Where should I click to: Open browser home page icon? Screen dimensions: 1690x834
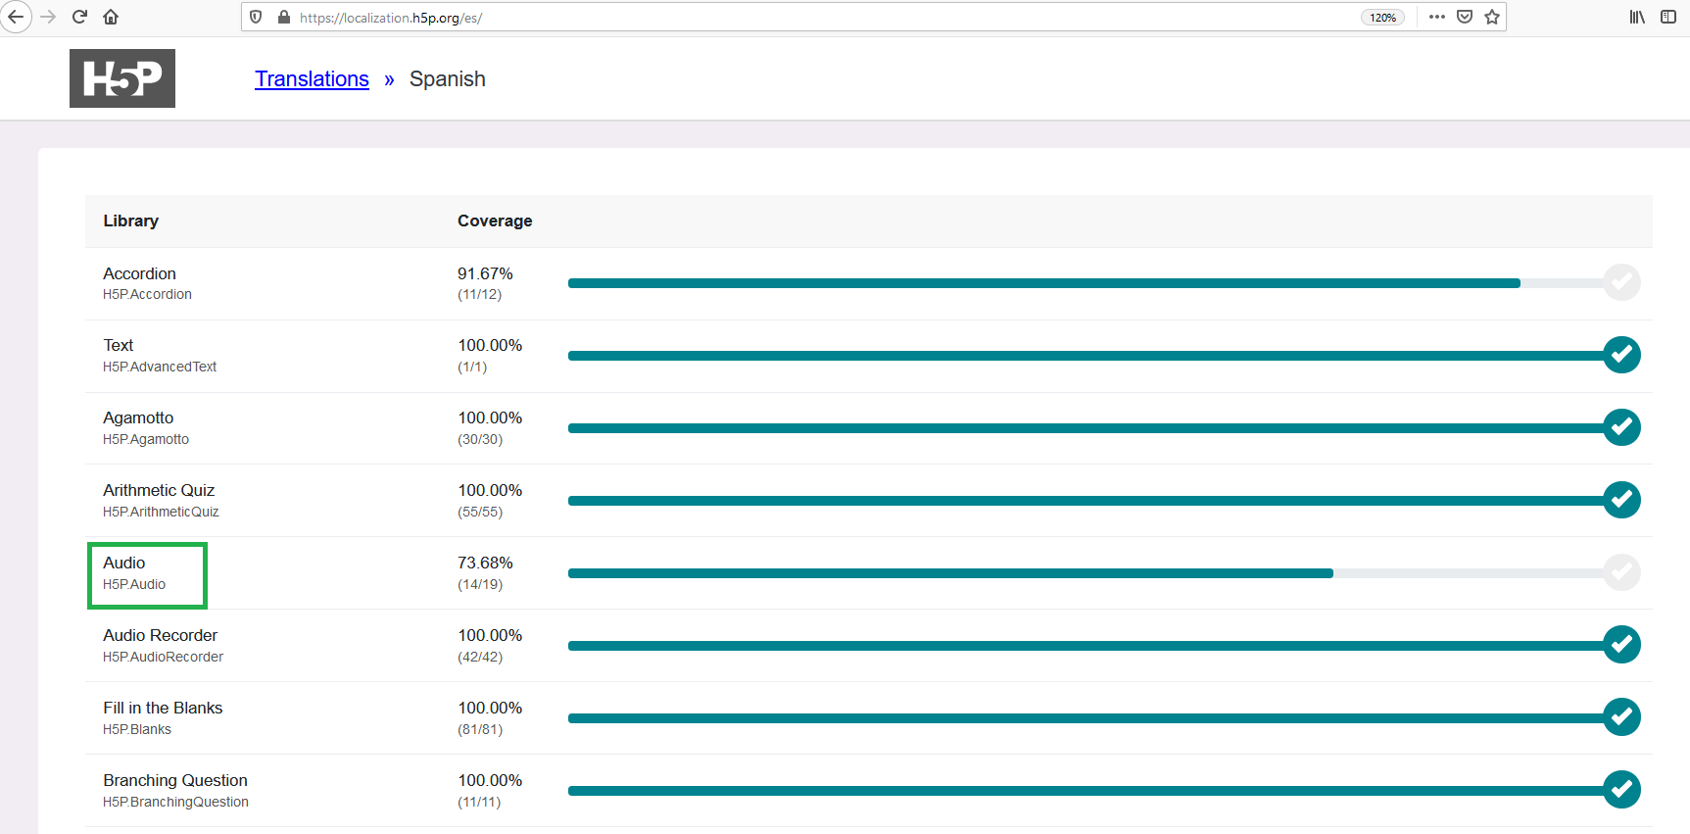111,17
